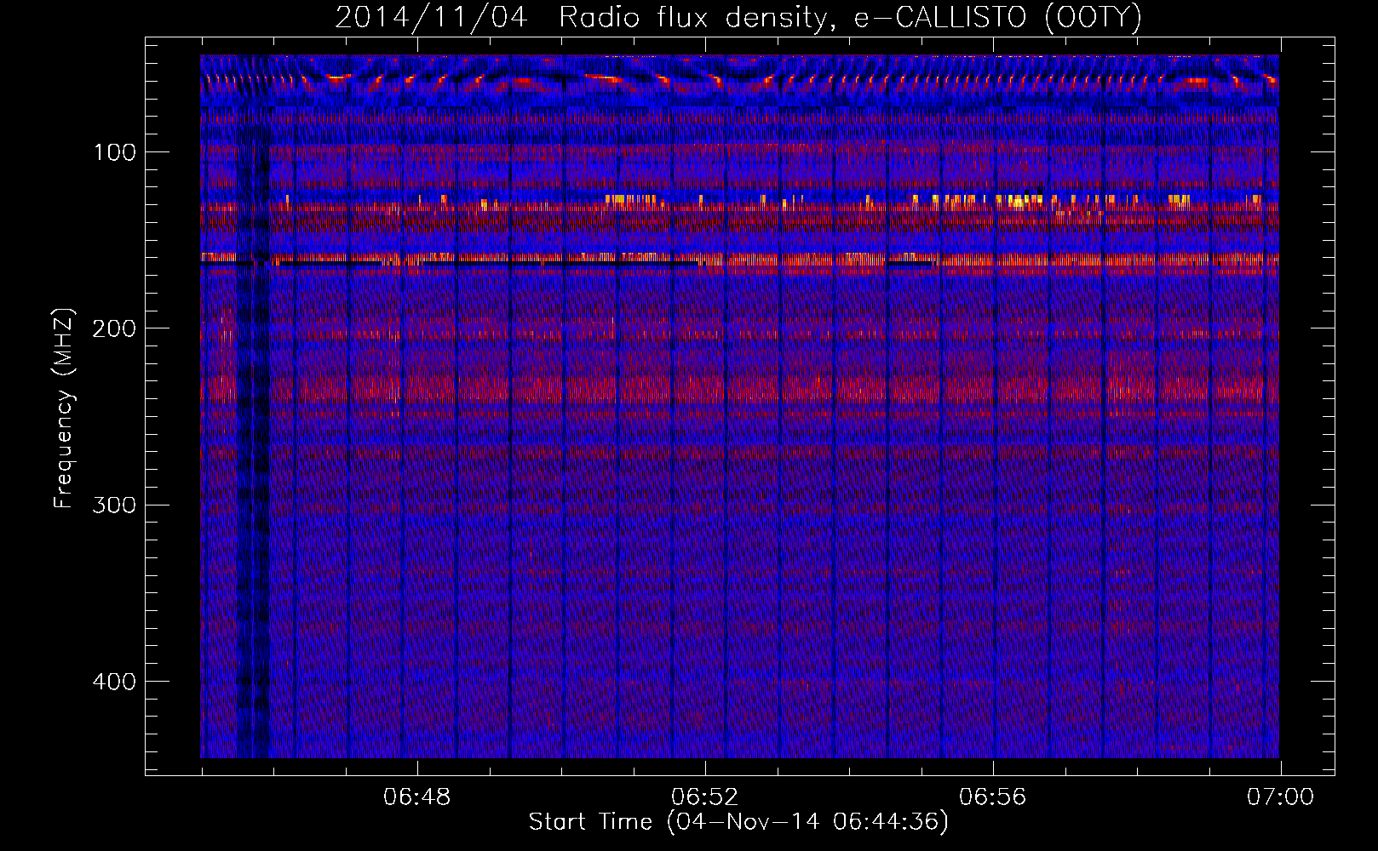Screen dimensions: 1378x851
Task: Click the "06:56" time tick label
Action: pos(993,797)
